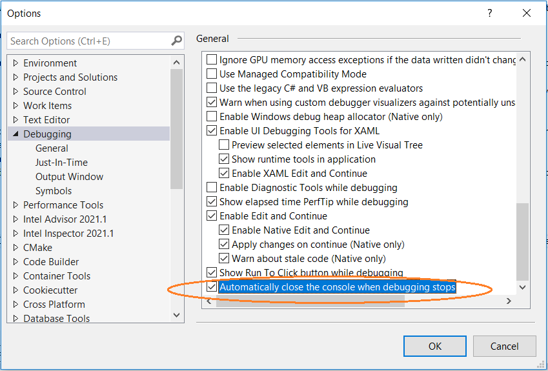
Task: Click the settings list scroll-down arrow
Action: pyautogui.click(x=522, y=287)
